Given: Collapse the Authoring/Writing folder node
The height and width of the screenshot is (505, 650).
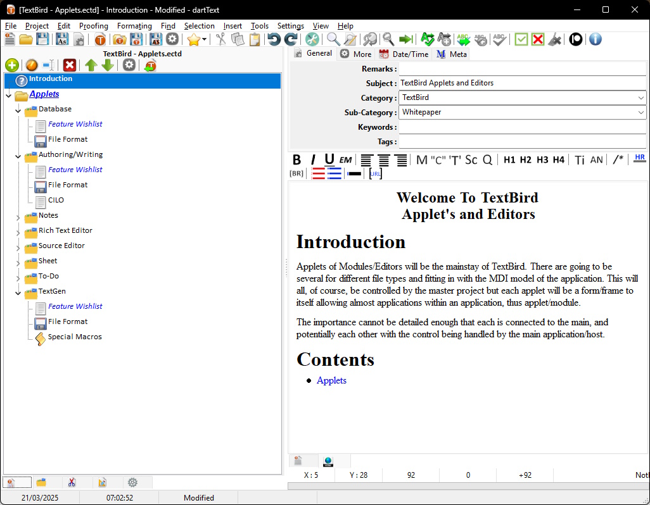Looking at the screenshot, I should coord(18,156).
